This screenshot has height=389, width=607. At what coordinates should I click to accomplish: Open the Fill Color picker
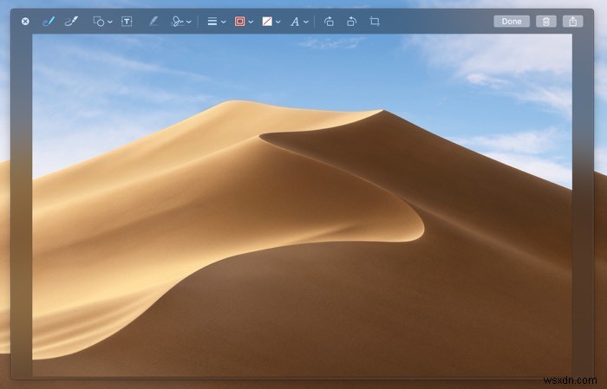(x=271, y=22)
